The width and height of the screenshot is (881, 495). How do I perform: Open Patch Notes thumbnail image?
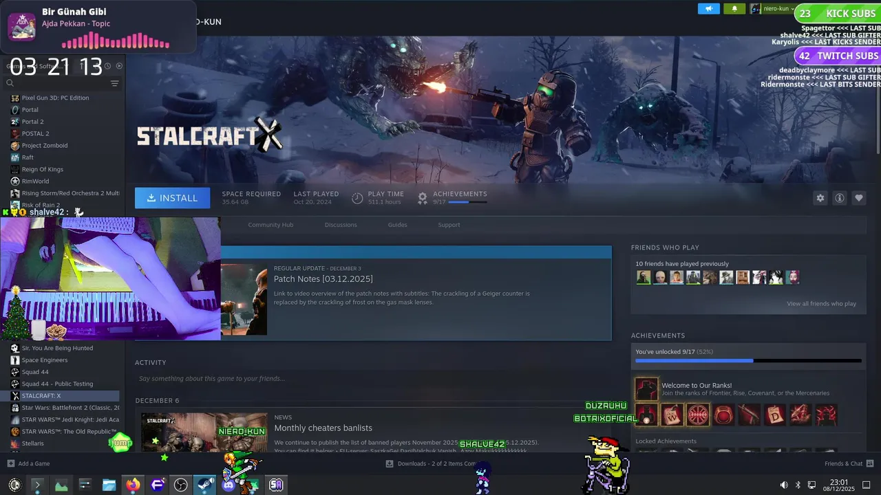[244, 300]
